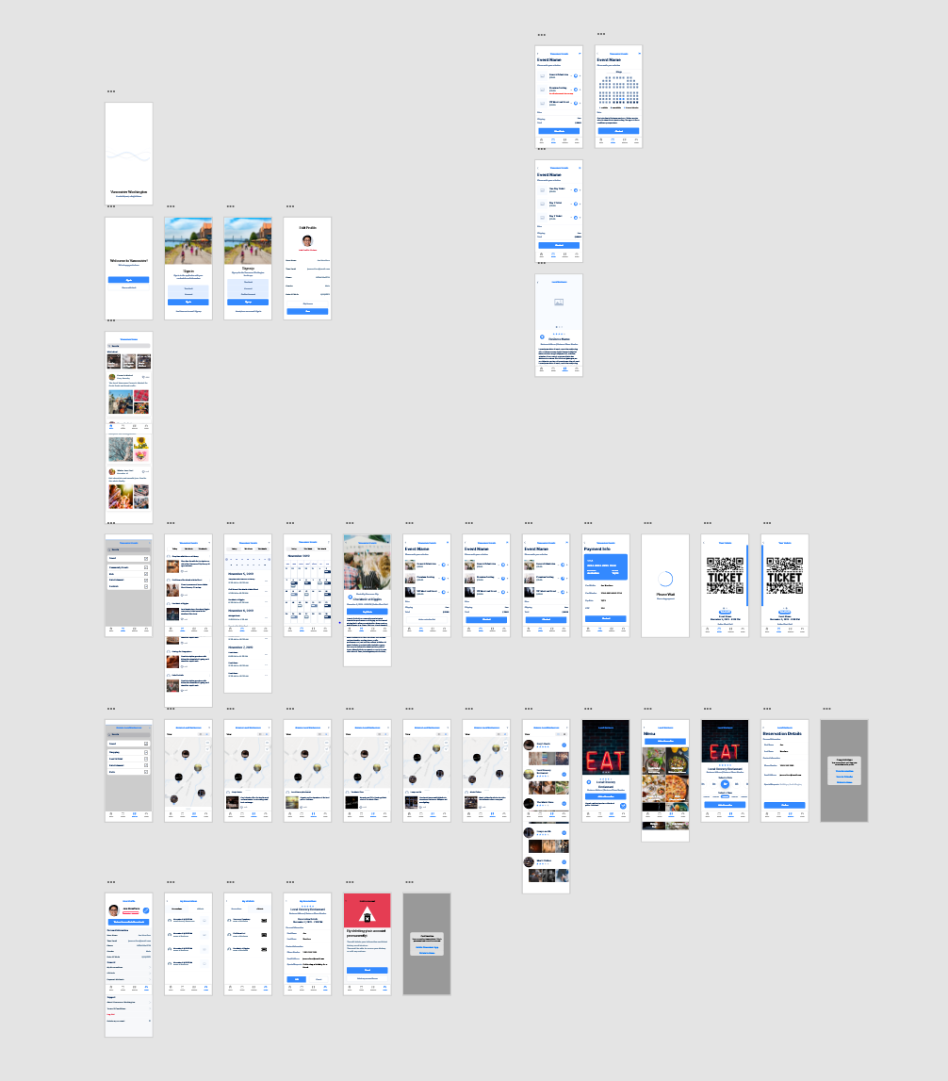Screen dimensions: 948x1081
Task: Select the riverside photo on the Sign up frame
Action: (248, 240)
